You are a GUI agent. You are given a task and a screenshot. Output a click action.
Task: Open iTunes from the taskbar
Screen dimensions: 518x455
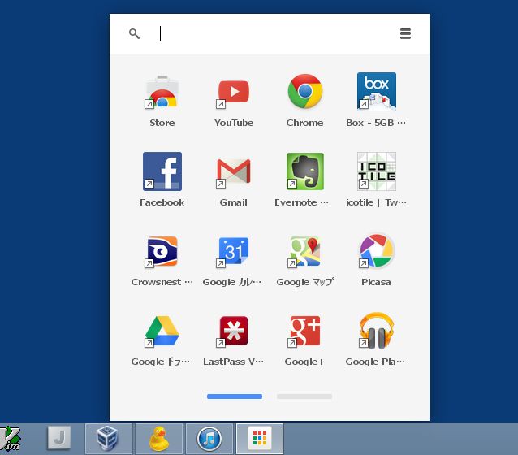click(x=209, y=439)
